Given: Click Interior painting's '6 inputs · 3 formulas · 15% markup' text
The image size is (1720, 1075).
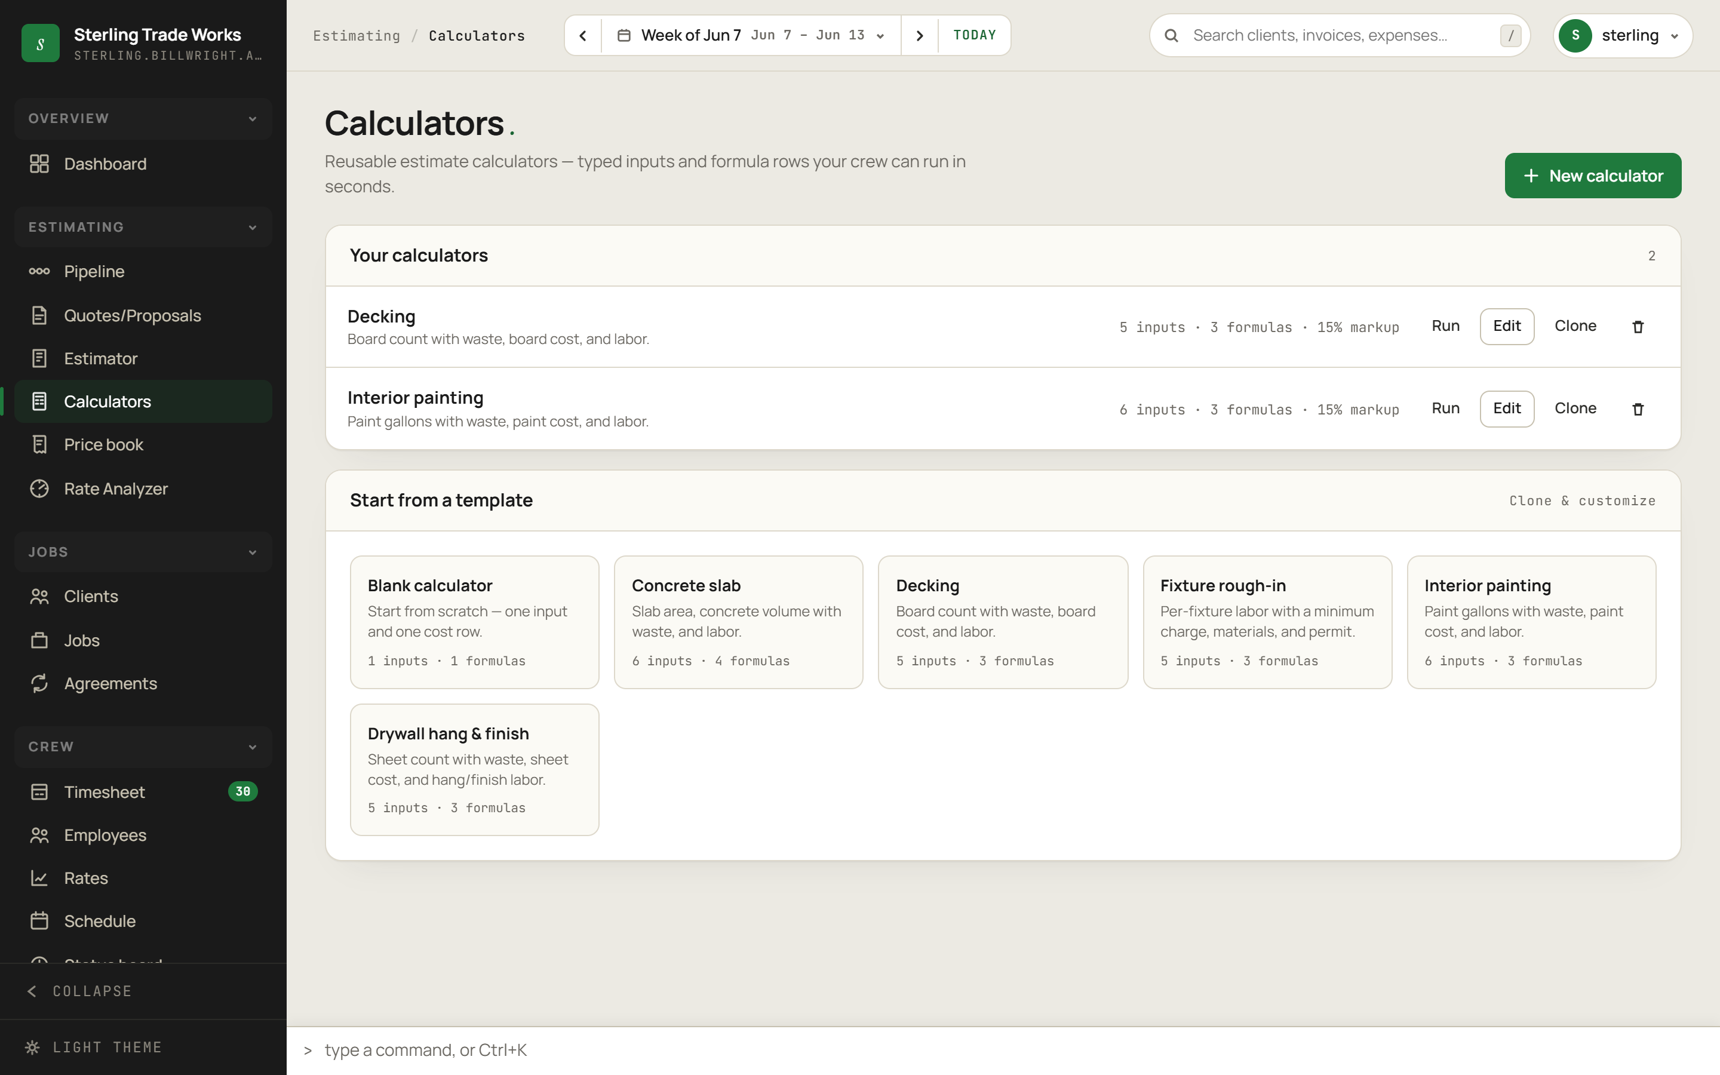Looking at the screenshot, I should click(x=1259, y=410).
